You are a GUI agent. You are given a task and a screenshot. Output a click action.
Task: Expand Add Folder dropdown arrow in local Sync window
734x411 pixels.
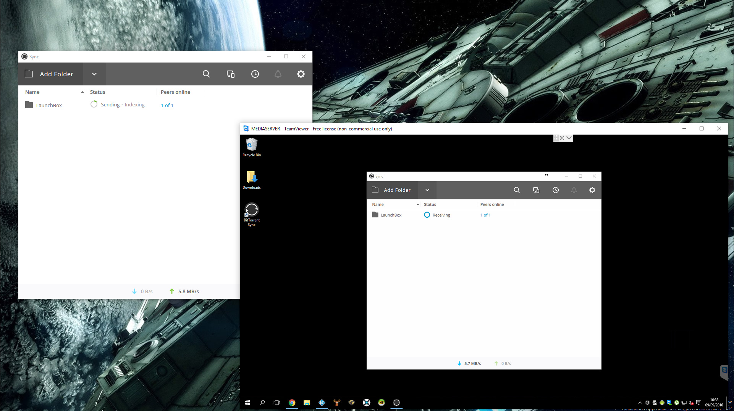94,74
